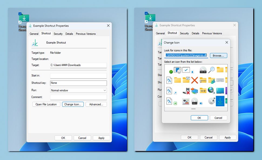Choose the music CD icon
This screenshot has width=262, height=160.
[211, 101]
